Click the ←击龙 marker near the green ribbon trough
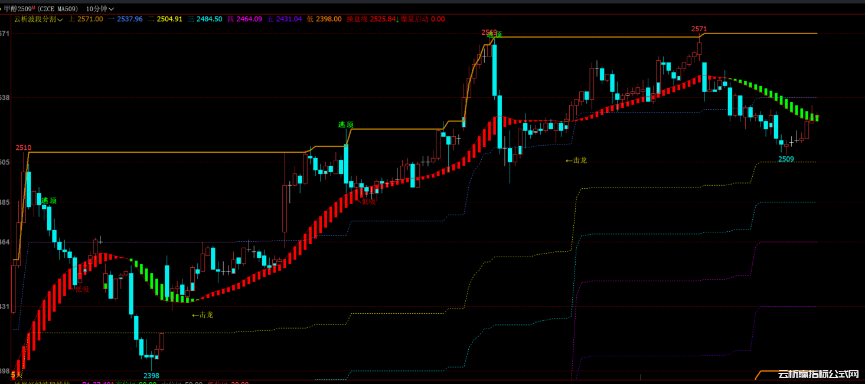This screenshot has height=384, width=865. click(203, 315)
